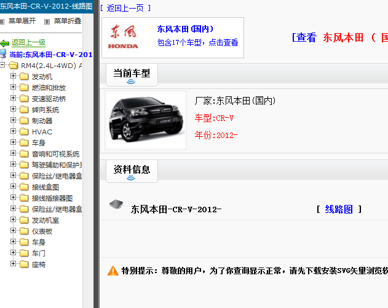Click the RM4(2.4L-4WD) folder icon
This screenshot has height=308, width=388.
(13, 66)
